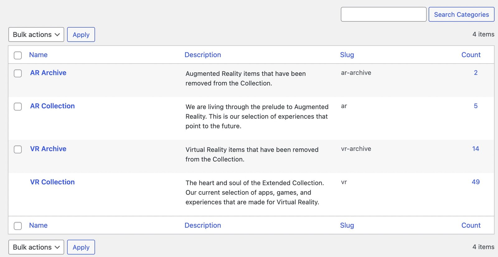Click the top Apply button

(81, 34)
